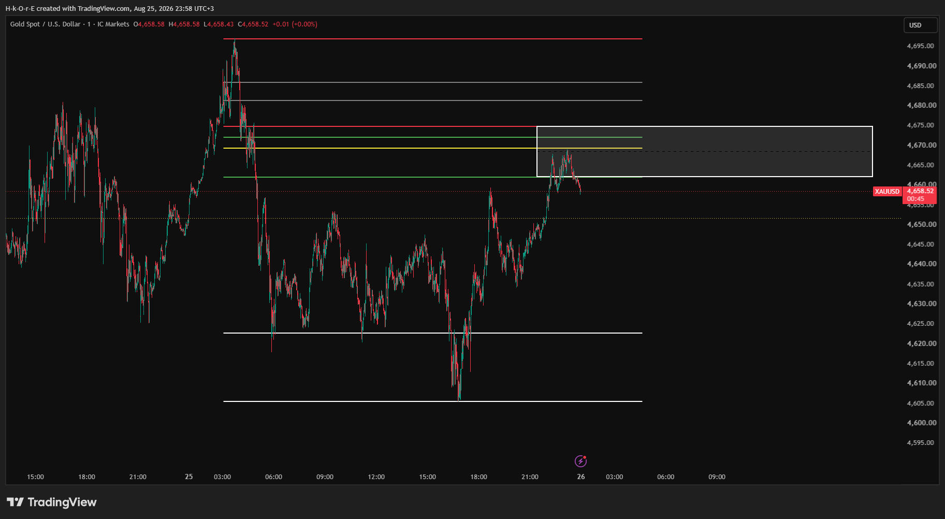Click the date label 25 on time axis
This screenshot has width=945, height=519.
coord(189,477)
